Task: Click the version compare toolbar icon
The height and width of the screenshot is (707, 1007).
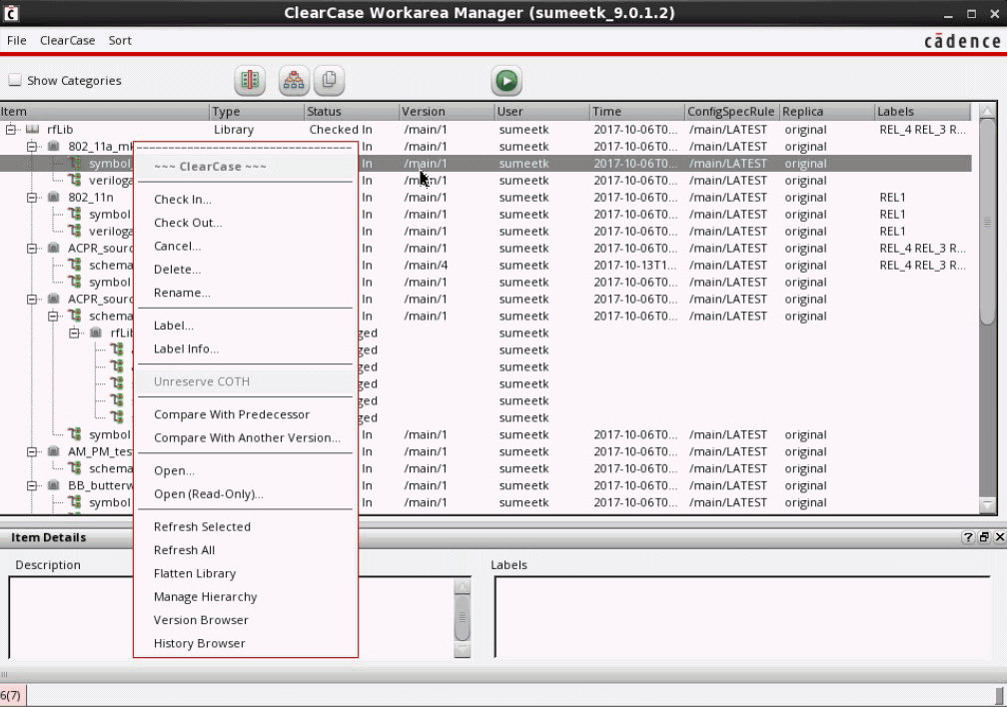Action: pos(249,80)
